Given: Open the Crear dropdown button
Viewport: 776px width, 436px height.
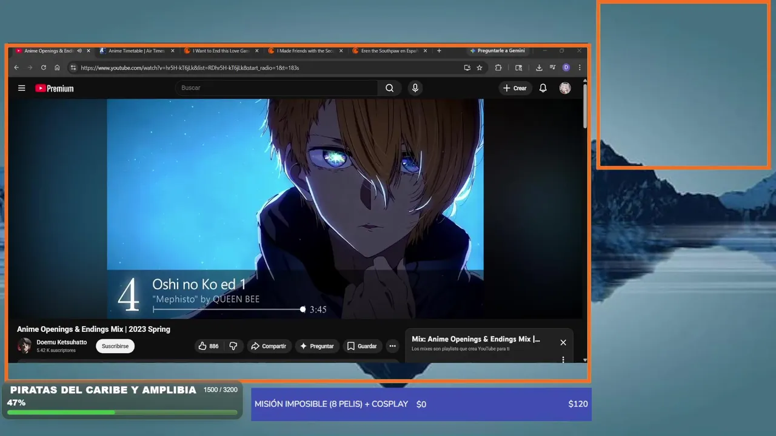Looking at the screenshot, I should [x=515, y=88].
